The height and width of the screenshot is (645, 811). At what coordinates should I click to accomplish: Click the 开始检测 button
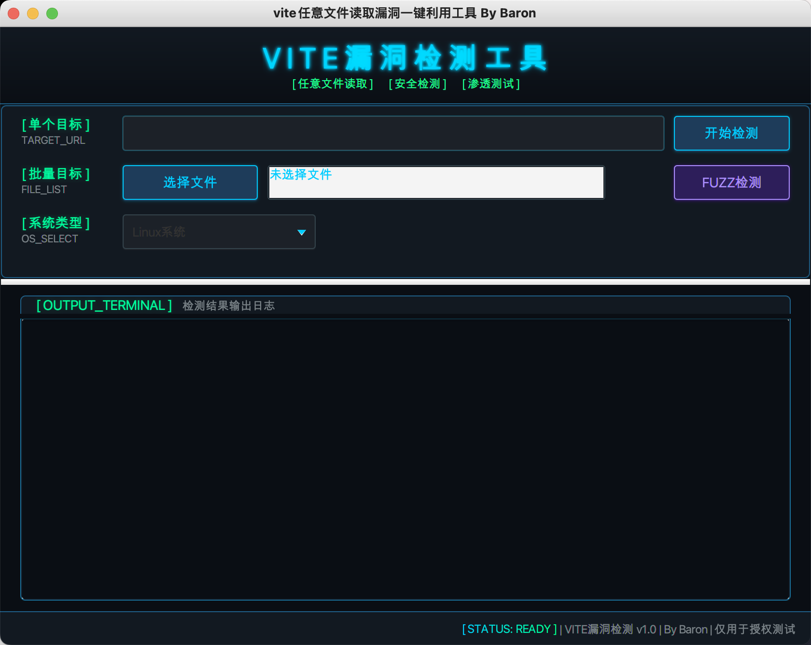pos(731,133)
